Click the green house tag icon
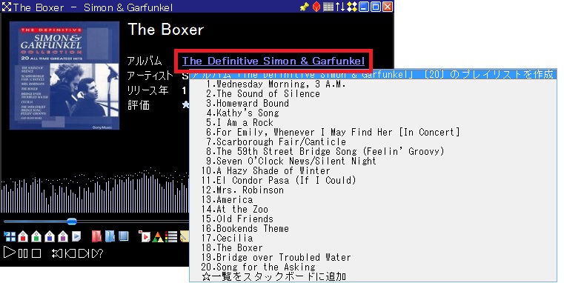The width and height of the screenshot is (564, 283). point(36,236)
